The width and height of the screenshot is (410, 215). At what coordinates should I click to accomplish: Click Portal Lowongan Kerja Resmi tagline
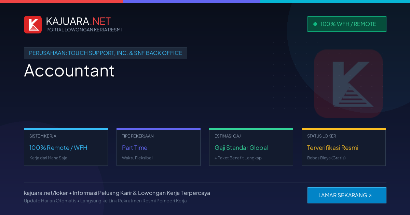point(84,30)
